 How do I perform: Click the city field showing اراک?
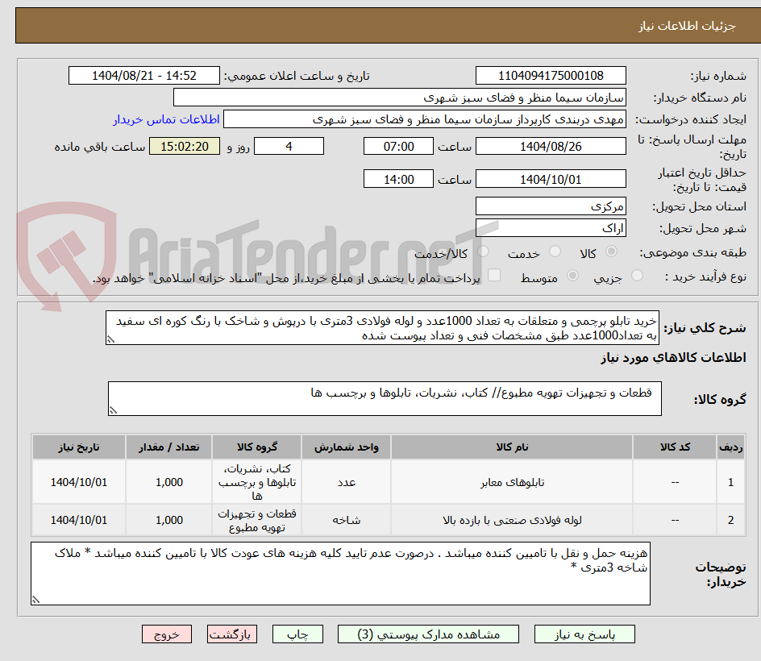tap(551, 227)
